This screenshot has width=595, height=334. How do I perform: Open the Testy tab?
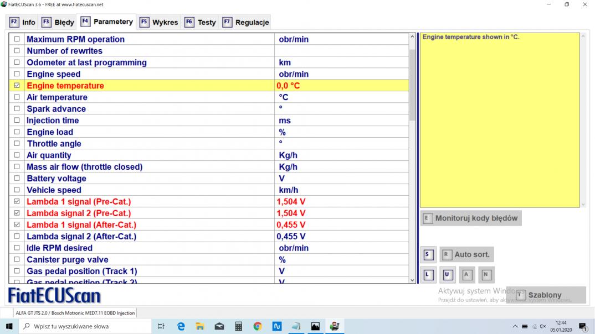pyautogui.click(x=201, y=22)
